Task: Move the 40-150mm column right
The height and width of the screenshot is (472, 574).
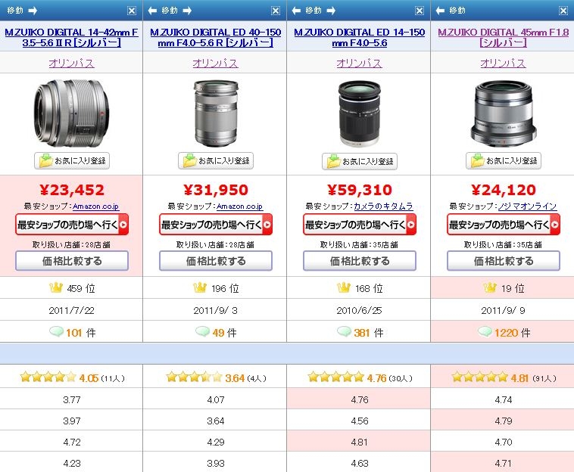Action: 187,11
